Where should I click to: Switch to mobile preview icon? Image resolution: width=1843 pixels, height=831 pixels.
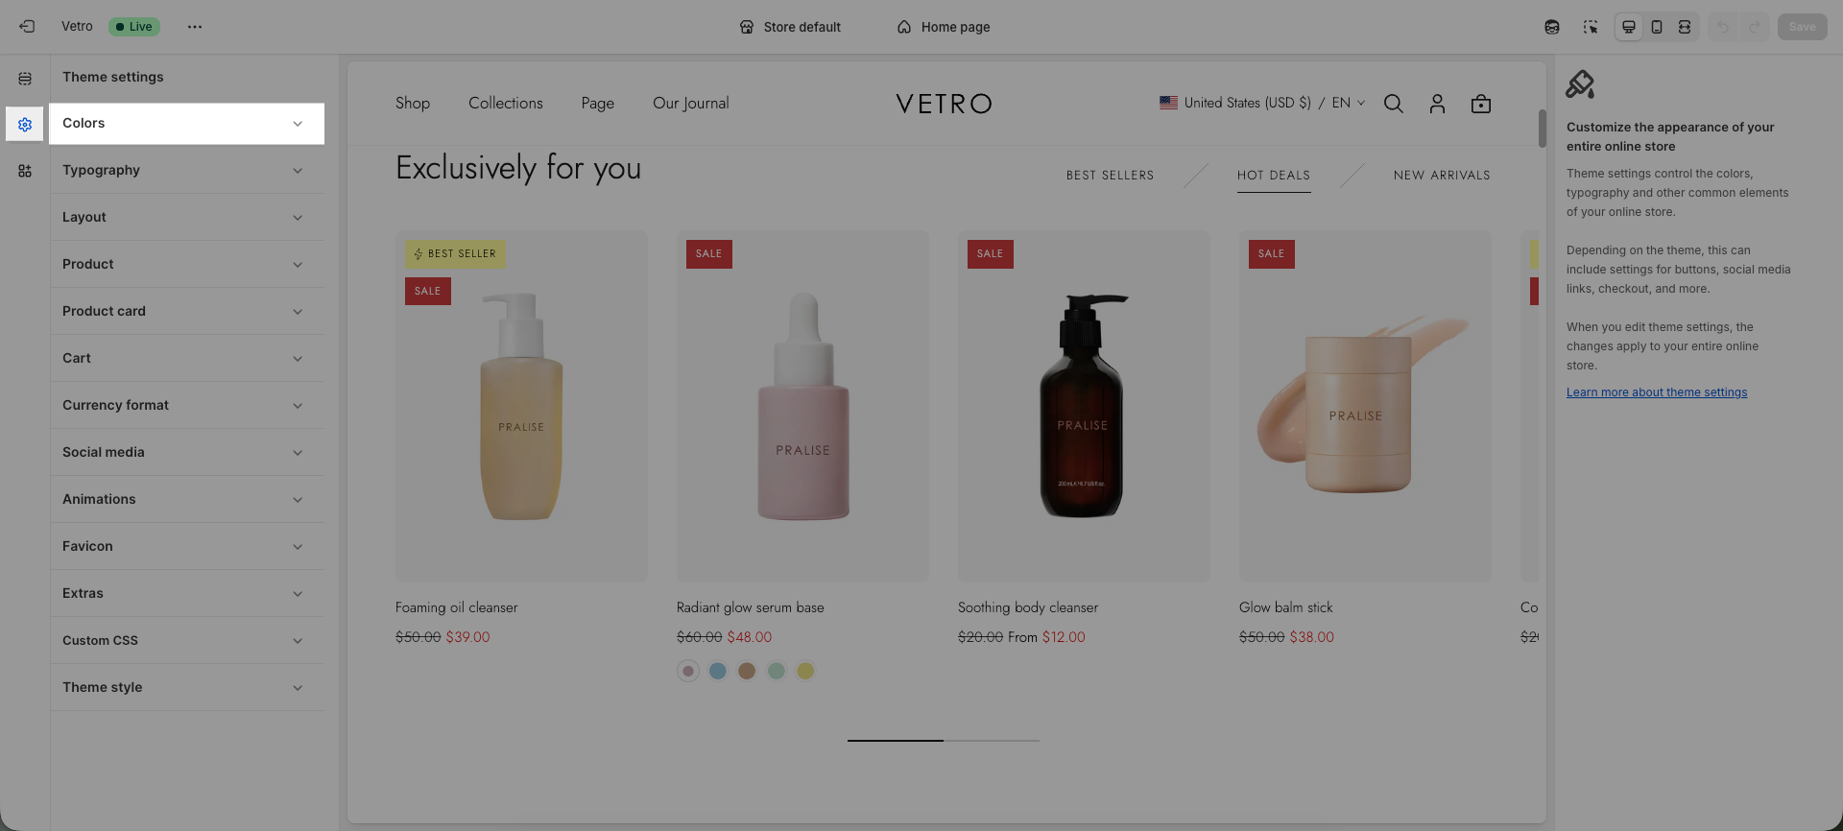coord(1657,27)
